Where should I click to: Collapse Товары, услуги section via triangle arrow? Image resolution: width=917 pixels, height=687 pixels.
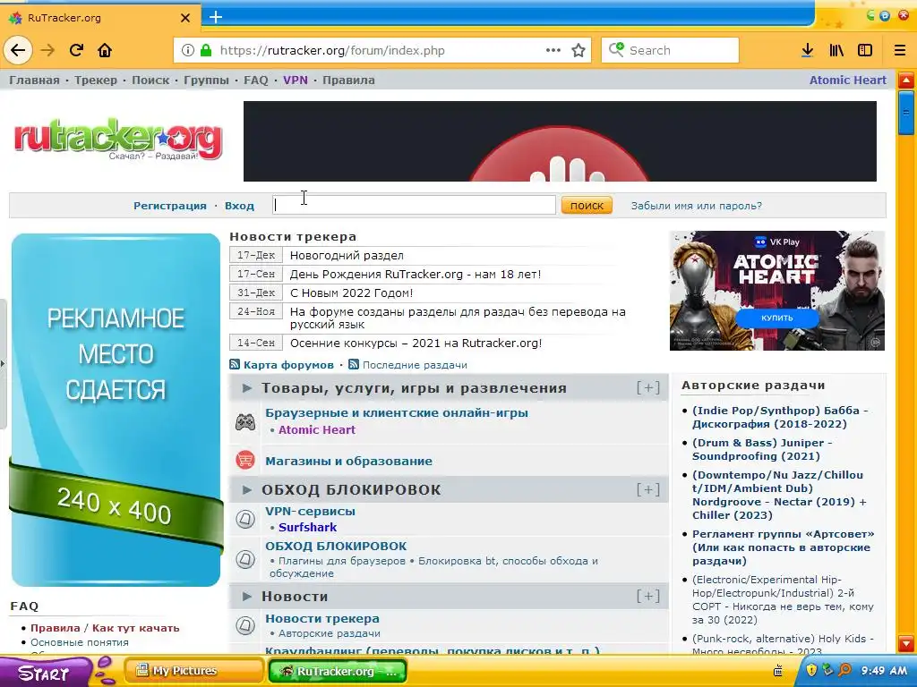[247, 388]
